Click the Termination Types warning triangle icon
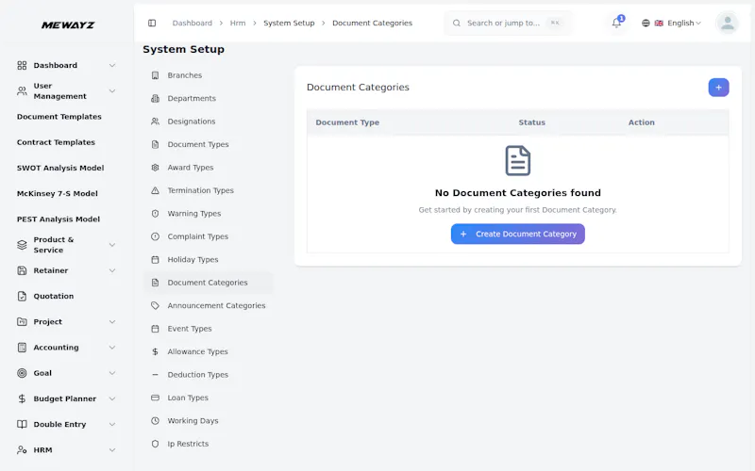 tap(155, 191)
